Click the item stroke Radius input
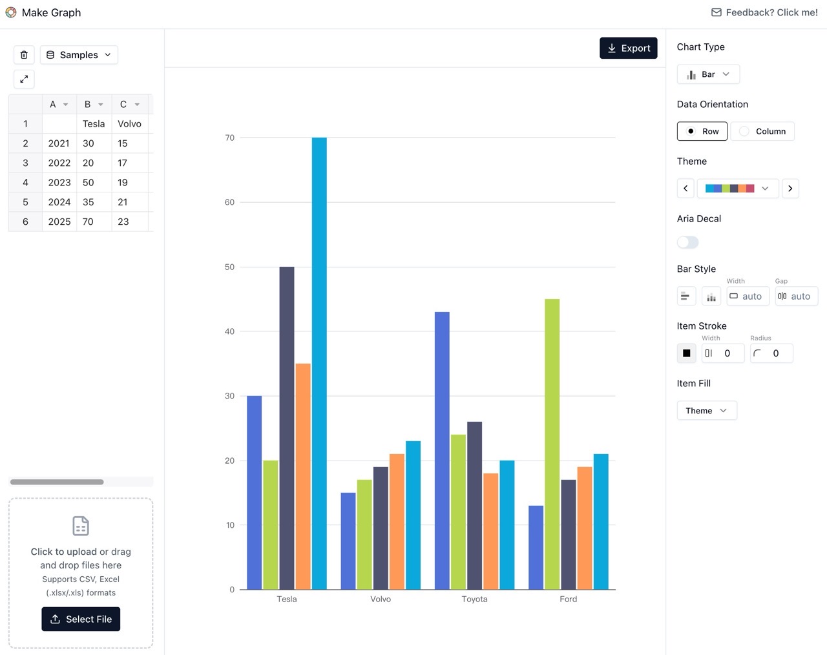Screen dimensions: 827x655 (771, 353)
